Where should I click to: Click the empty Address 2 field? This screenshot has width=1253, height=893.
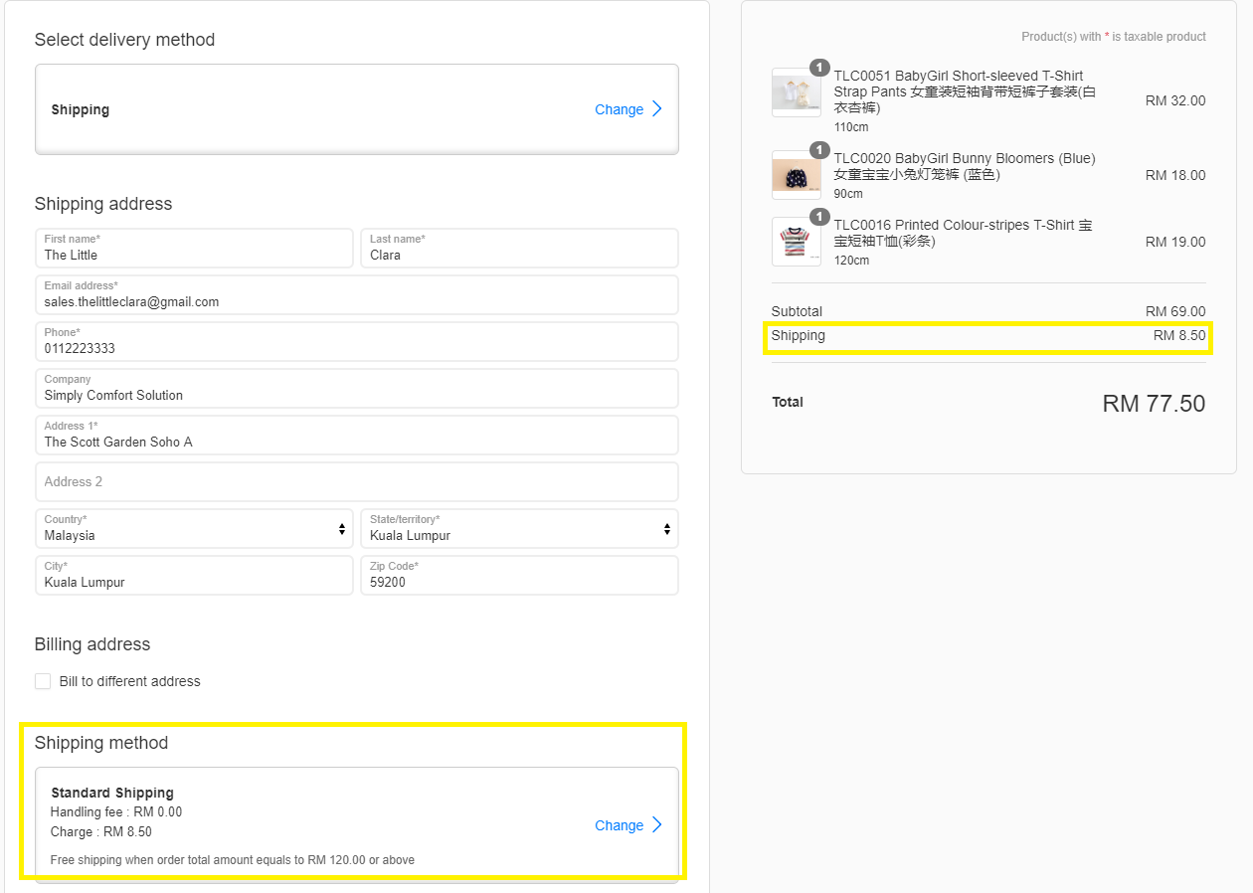pyautogui.click(x=357, y=481)
